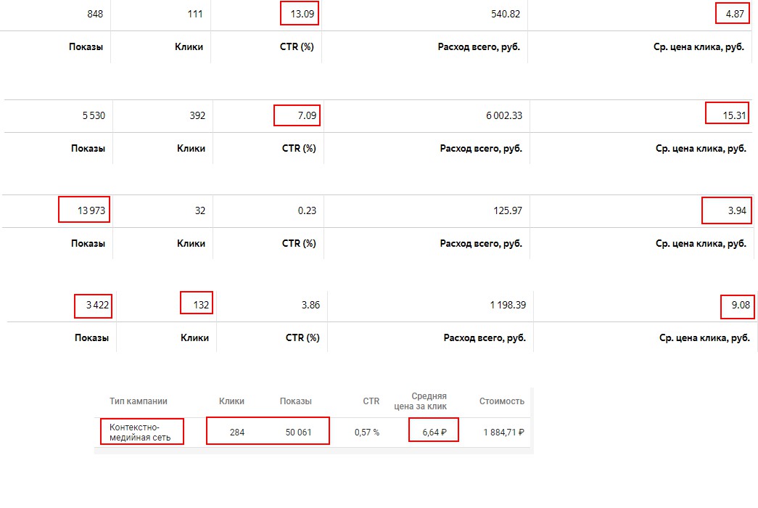The width and height of the screenshot is (758, 508).
Task: Click the total cost 1 884,71 ₽
Action: [503, 433]
